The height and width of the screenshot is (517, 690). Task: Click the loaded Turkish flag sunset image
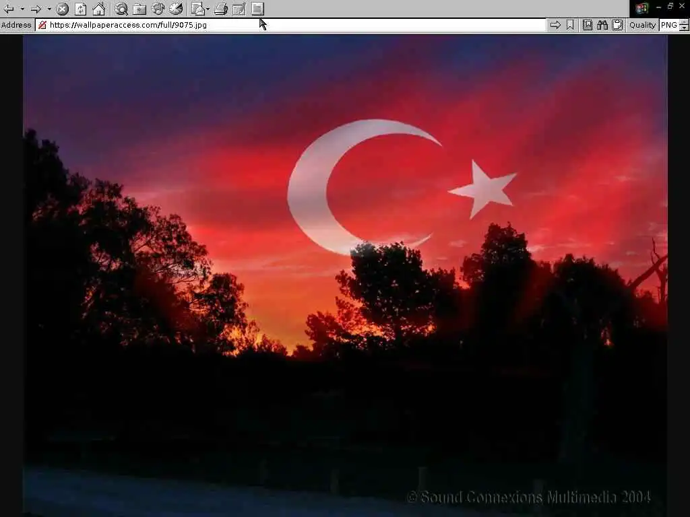pyautogui.click(x=345, y=276)
